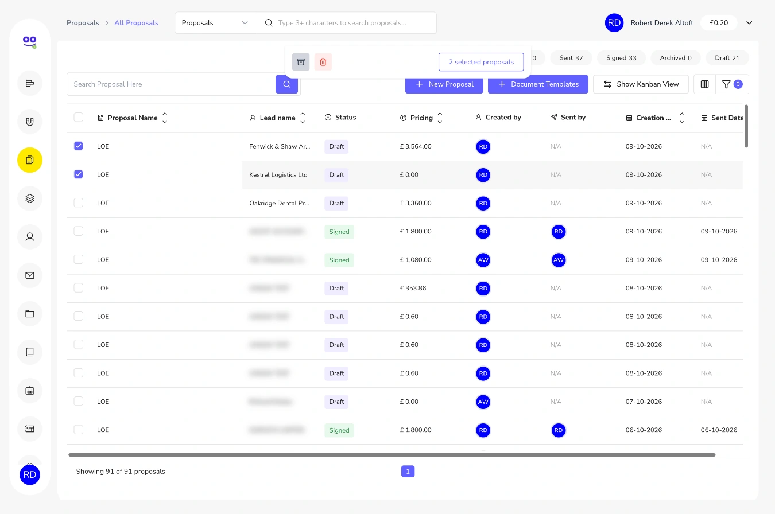
Task: Open the envelope mail icon in sidebar
Action: point(30,275)
